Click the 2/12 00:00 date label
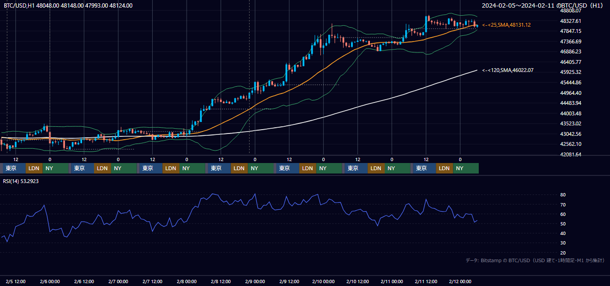The width and height of the screenshot is (610, 286). pos(460,281)
